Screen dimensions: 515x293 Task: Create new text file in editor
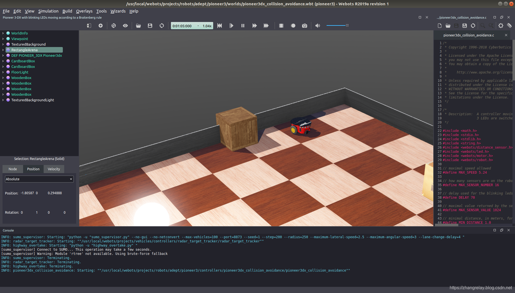click(x=440, y=26)
